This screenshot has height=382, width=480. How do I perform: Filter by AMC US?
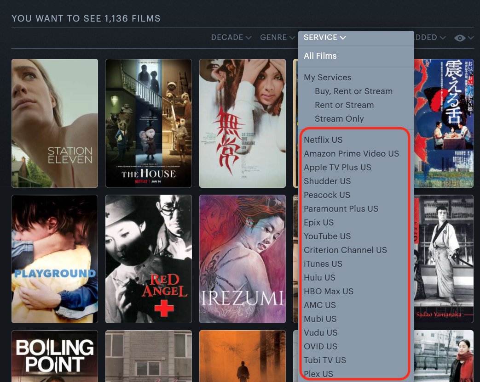[319, 305]
